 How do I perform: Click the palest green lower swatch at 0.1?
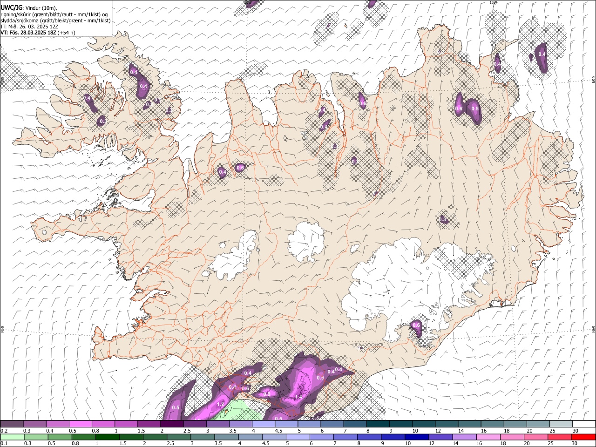pos(13,437)
